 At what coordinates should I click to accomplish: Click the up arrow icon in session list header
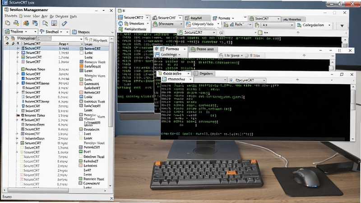click(7, 43)
